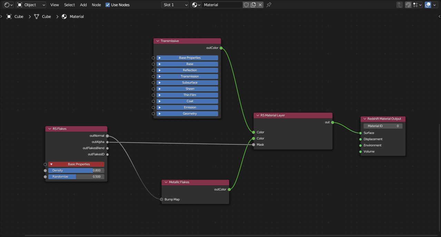This screenshot has width=441, height=237.
Task: Expand the Sheen panel
Action: tap(187, 89)
